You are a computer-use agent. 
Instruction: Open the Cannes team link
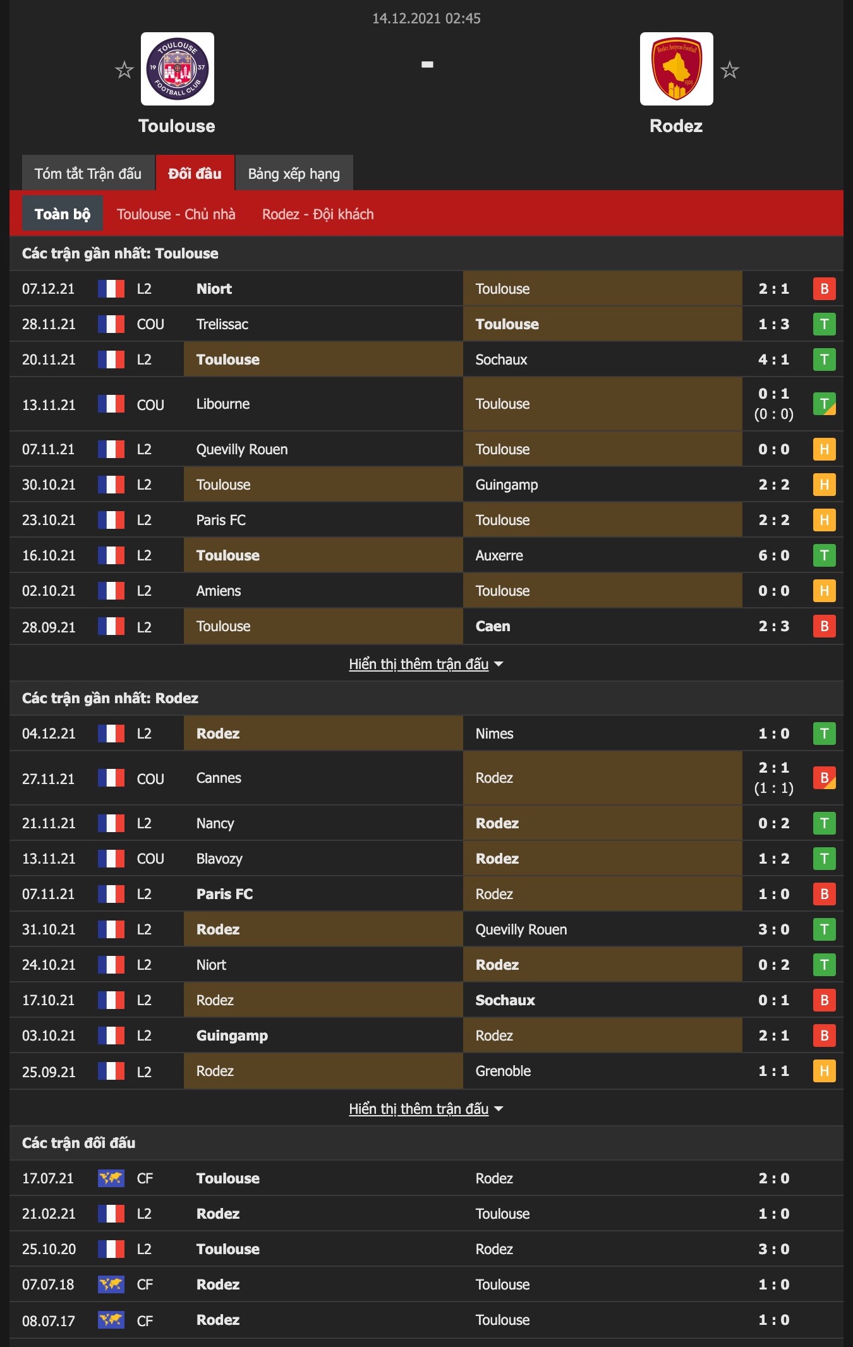[219, 778]
